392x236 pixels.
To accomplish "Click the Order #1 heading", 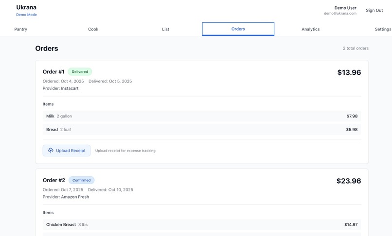I will click(x=53, y=72).
